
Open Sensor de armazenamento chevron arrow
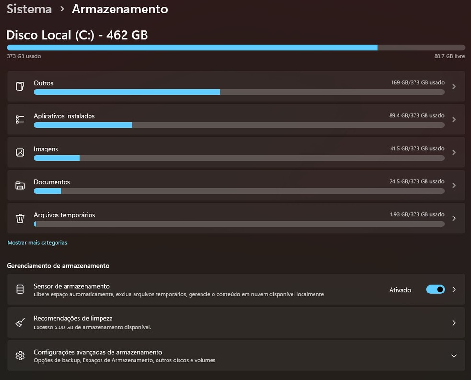[454, 290]
